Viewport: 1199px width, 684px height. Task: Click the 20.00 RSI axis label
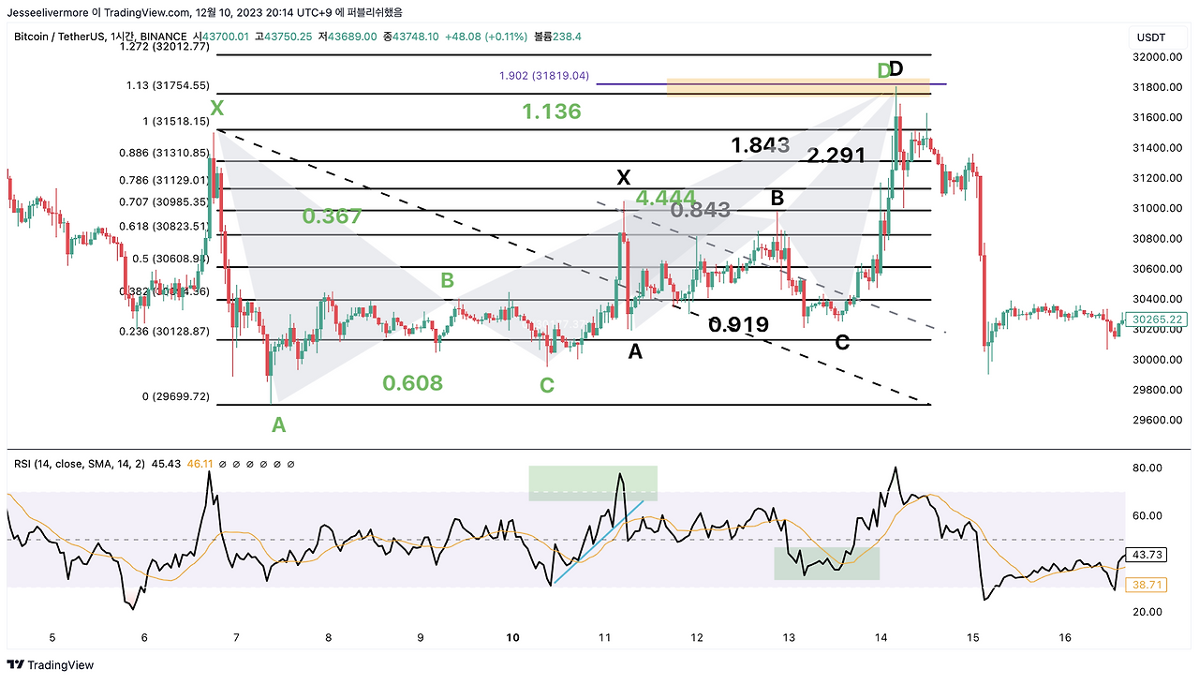tap(1147, 612)
